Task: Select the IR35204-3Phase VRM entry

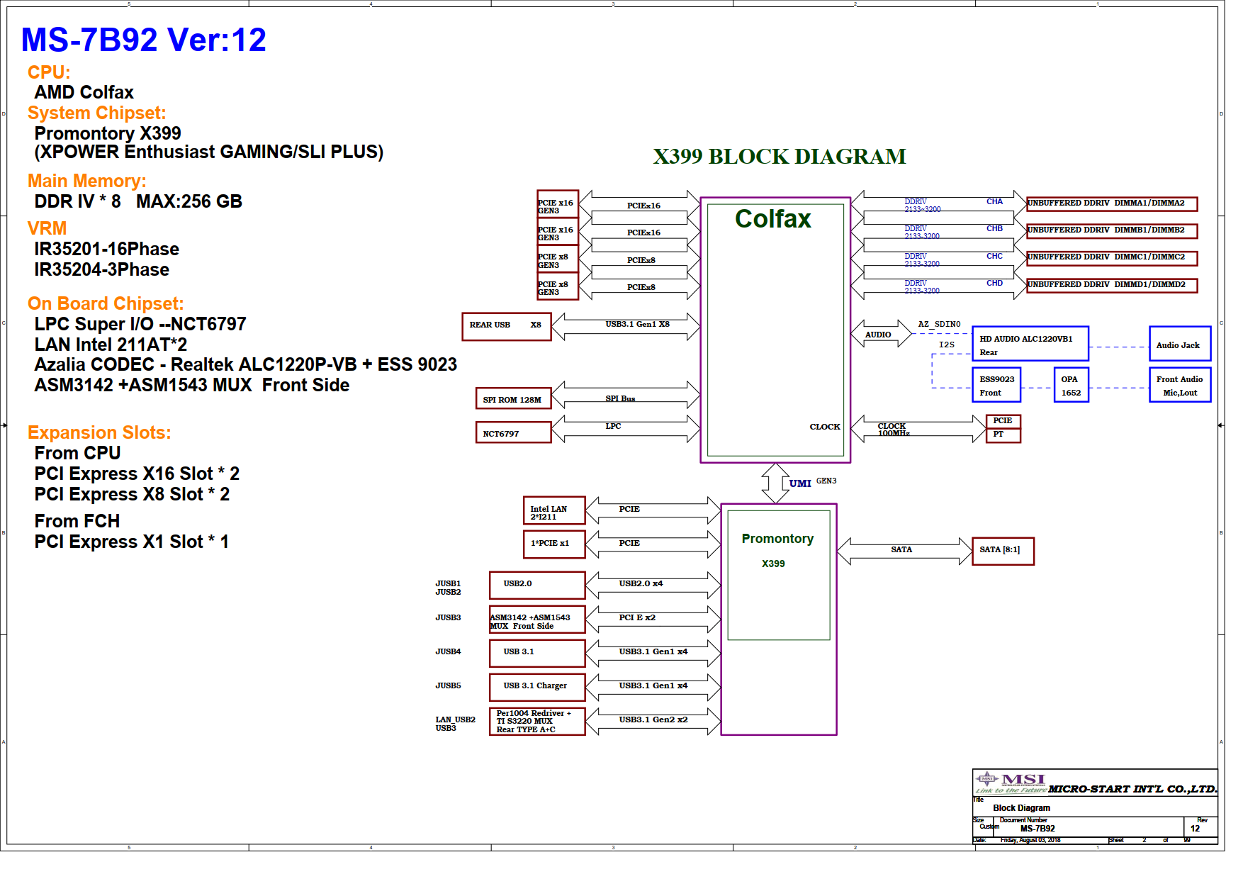Action: tap(101, 269)
